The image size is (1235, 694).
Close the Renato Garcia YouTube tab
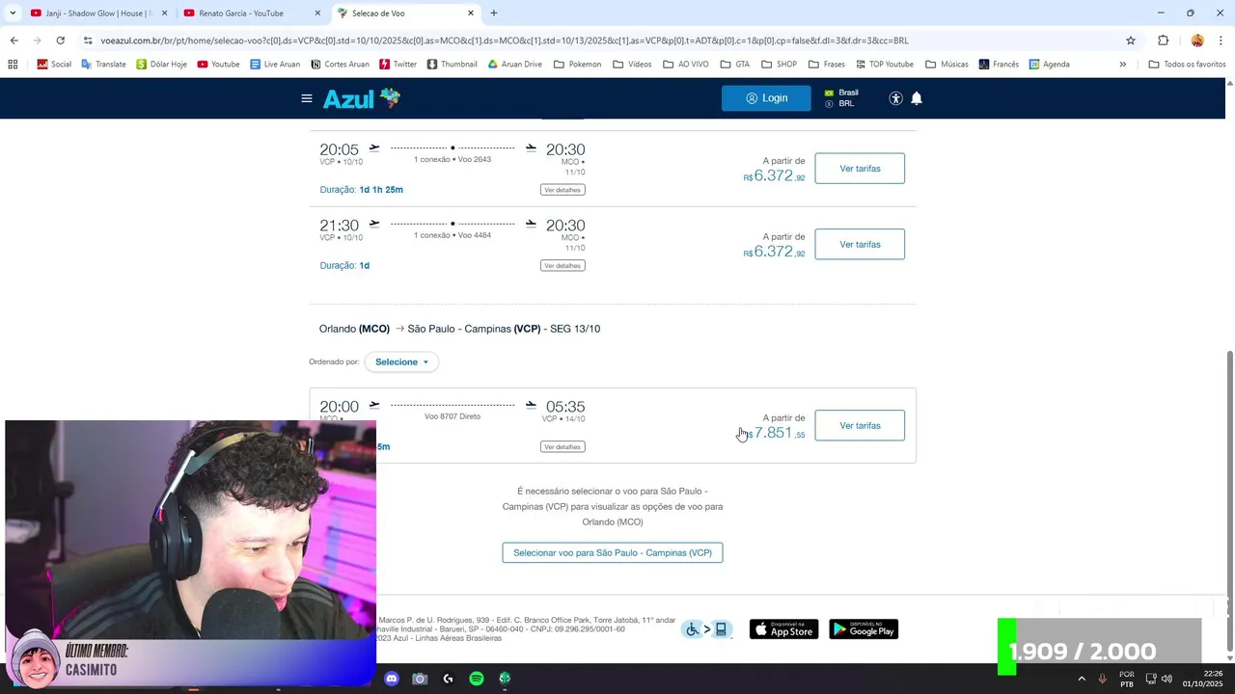318,13
